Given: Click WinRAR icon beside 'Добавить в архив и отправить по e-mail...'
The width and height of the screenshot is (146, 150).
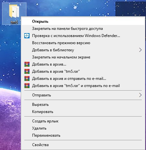Looking at the screenshot, I should [27, 79].
